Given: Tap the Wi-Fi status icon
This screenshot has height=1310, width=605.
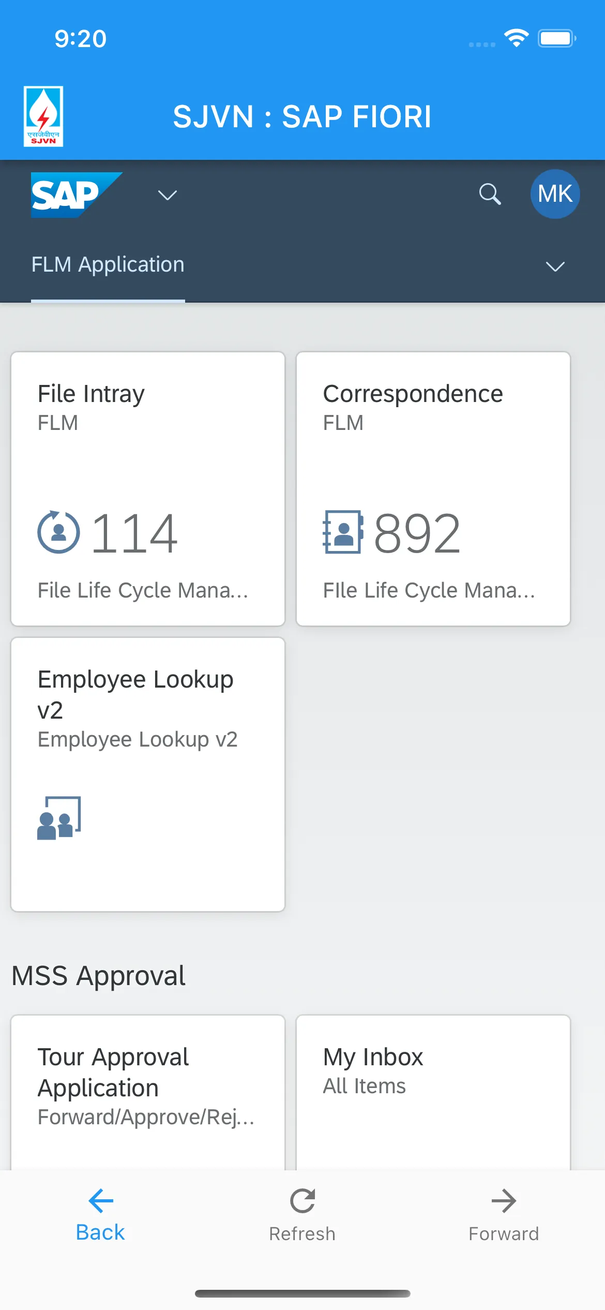Looking at the screenshot, I should click(x=516, y=38).
